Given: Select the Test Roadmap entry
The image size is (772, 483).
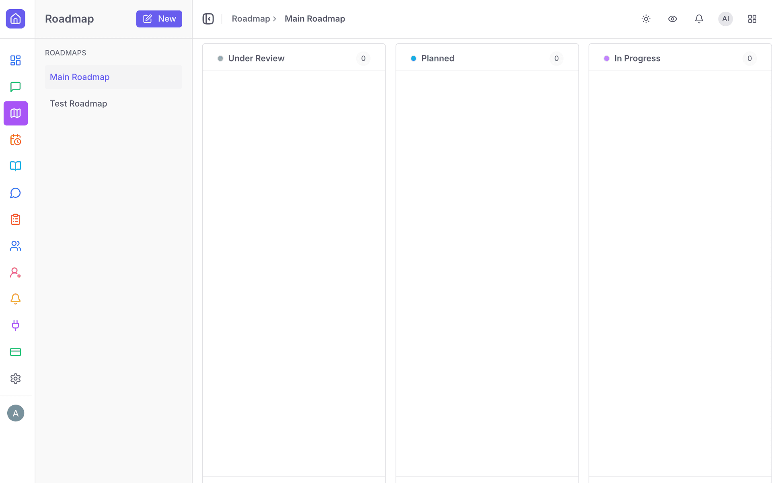Looking at the screenshot, I should pos(78,103).
